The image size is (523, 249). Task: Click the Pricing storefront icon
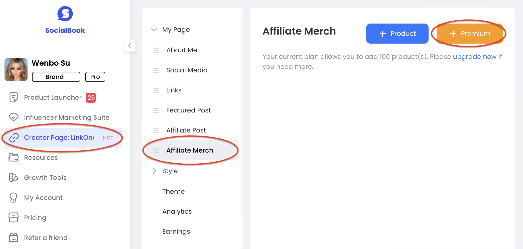(14, 217)
